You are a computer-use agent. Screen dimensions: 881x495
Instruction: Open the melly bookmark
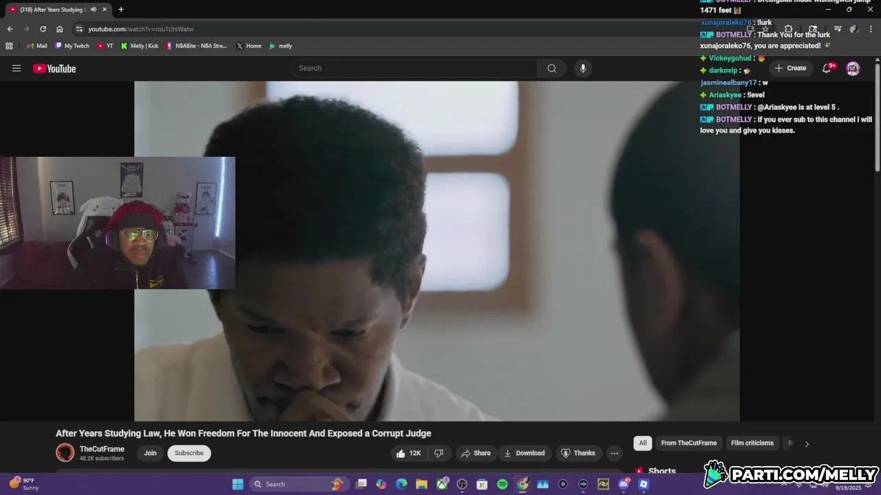281,46
